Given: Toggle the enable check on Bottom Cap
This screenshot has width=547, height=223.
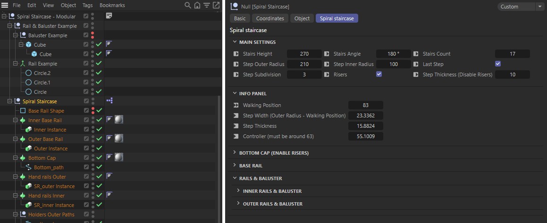Looking at the screenshot, I should coord(99,157).
